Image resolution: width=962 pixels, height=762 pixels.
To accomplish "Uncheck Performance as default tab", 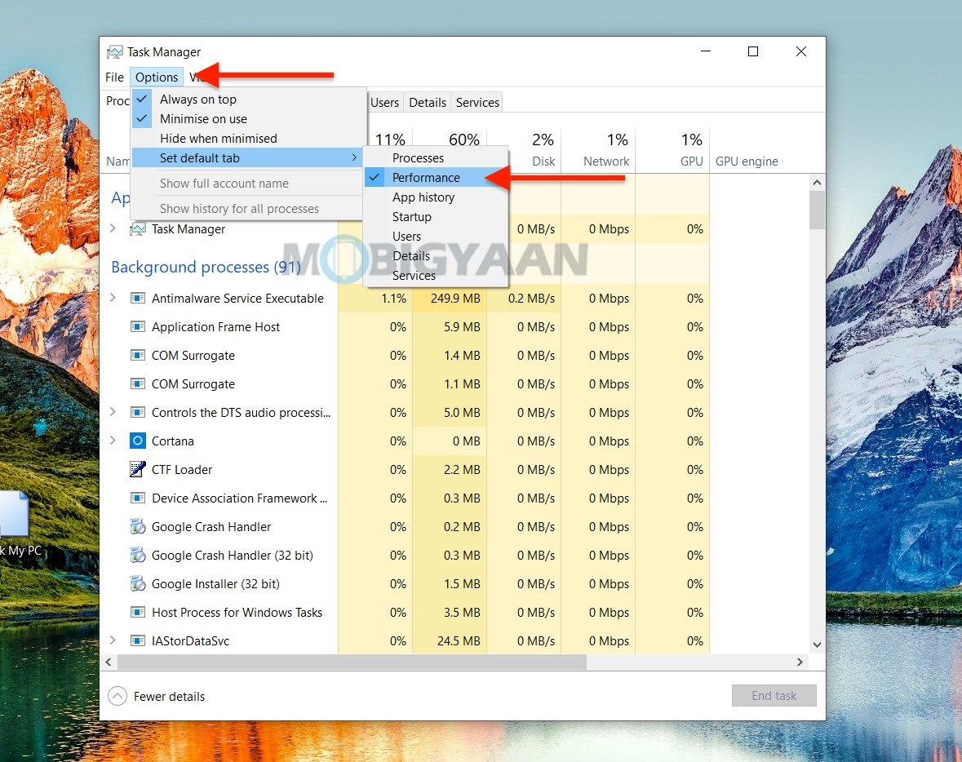I will point(425,177).
